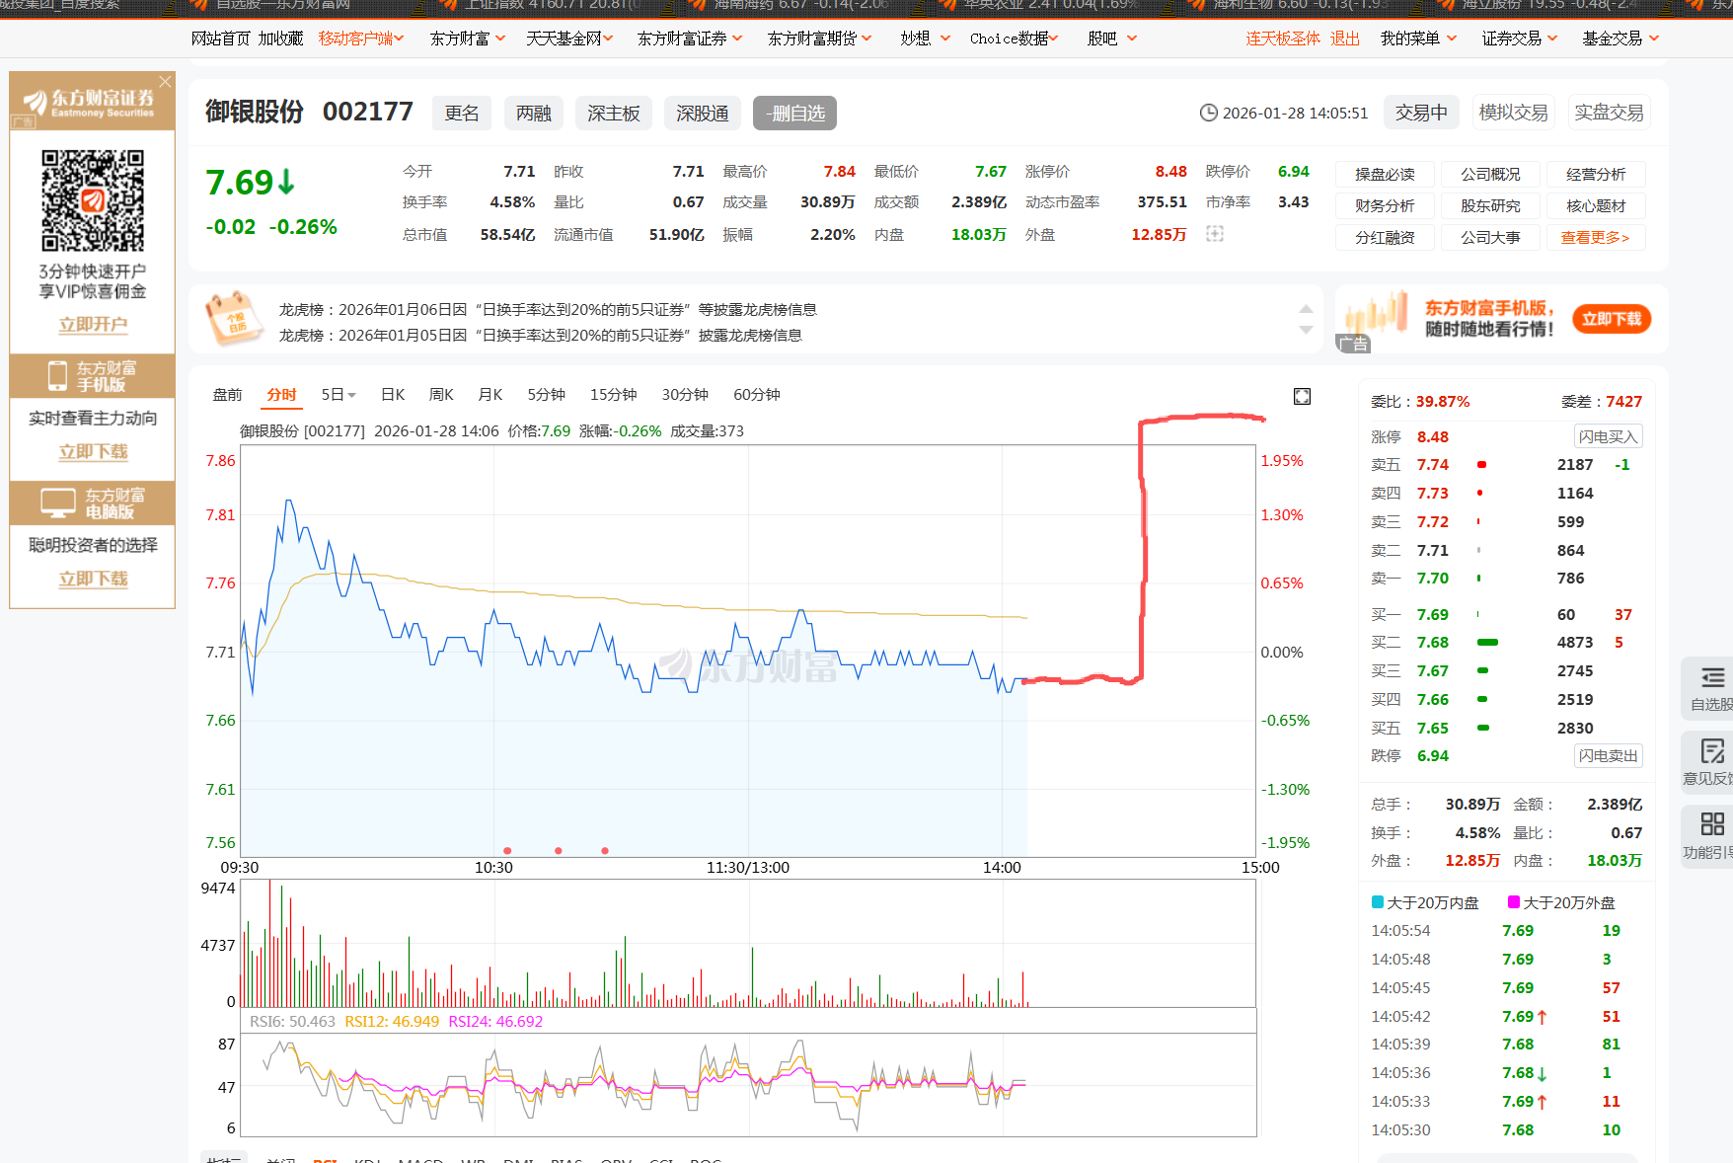
Task: Click 查看更多> link
Action: tap(1595, 238)
